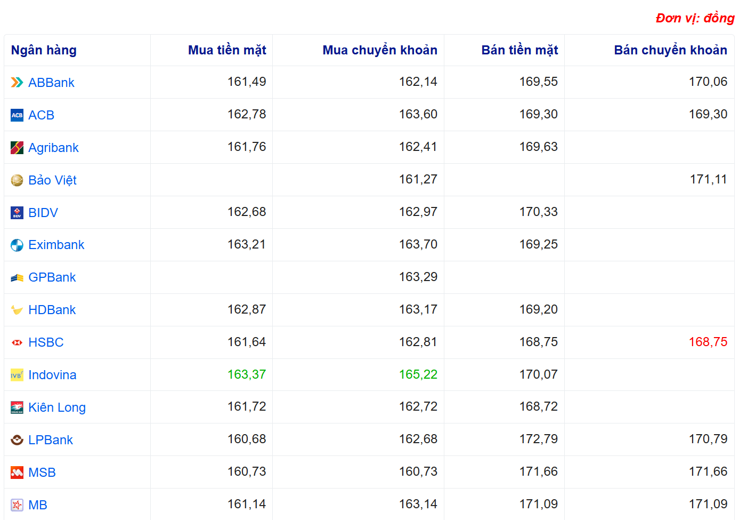Click the HSBC logo icon
Viewport: 739px width, 520px height.
pos(17,342)
